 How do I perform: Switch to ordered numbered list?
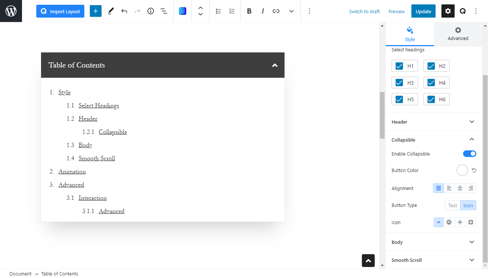pos(232,11)
